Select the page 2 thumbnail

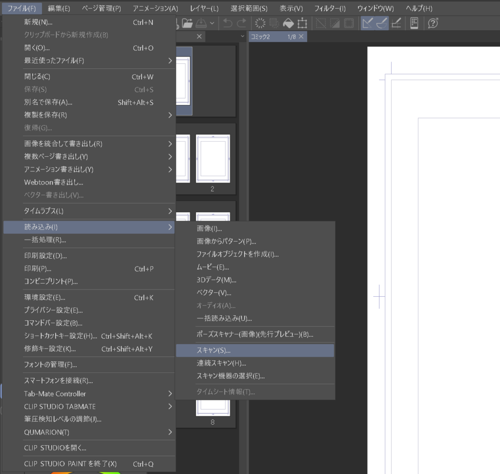coord(212,159)
